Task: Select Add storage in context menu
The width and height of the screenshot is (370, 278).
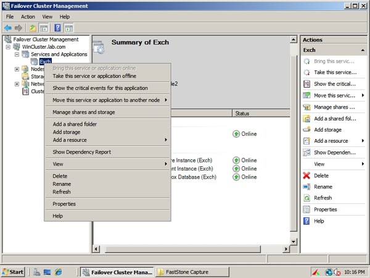Action: (x=107, y=132)
